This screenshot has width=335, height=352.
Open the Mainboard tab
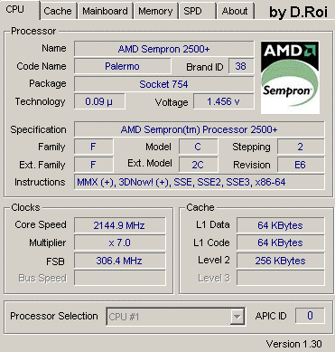tap(105, 11)
